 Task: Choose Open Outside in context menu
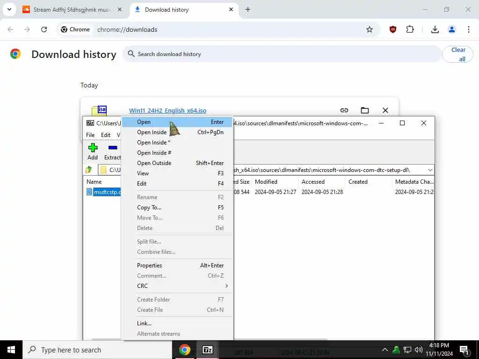pos(177,163)
